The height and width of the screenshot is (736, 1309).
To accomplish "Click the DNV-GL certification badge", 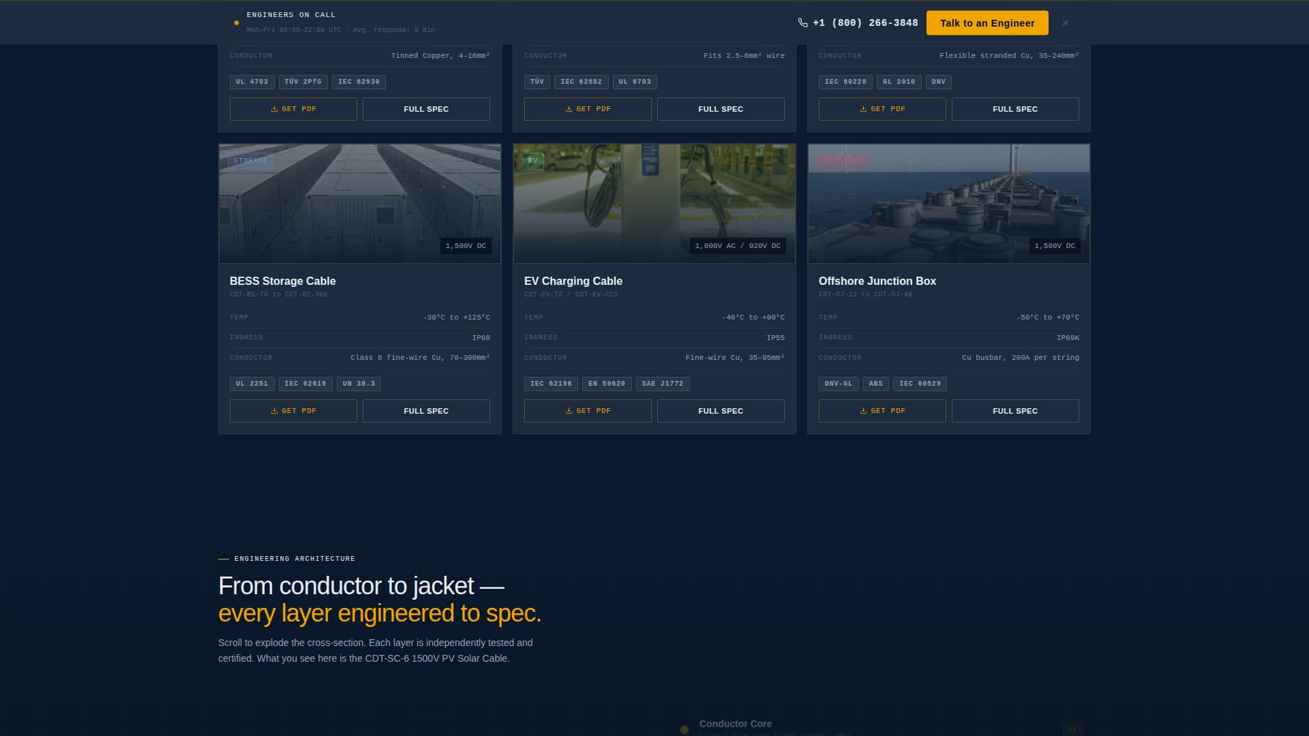I will click(838, 384).
